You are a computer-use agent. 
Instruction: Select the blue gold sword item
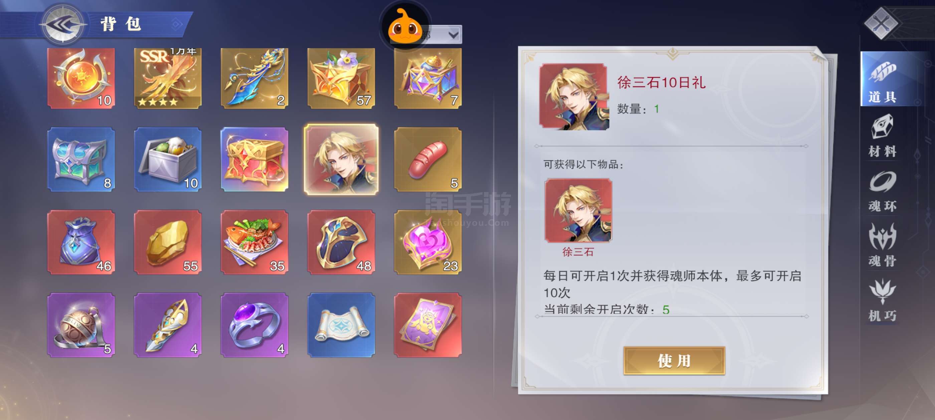(254, 78)
